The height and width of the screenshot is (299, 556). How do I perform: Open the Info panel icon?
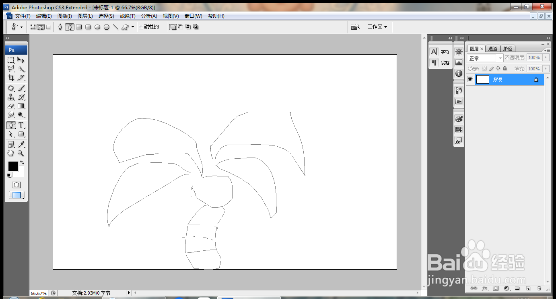(459, 74)
